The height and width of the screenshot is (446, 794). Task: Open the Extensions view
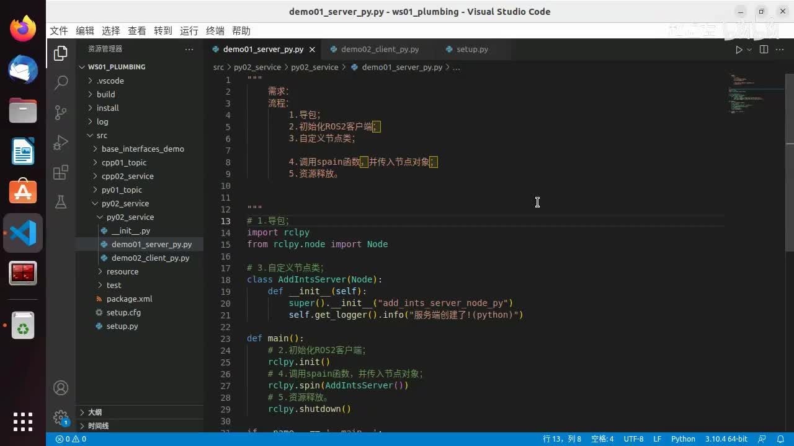click(x=61, y=172)
